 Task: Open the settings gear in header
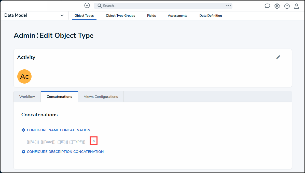pyautogui.click(x=277, y=6)
